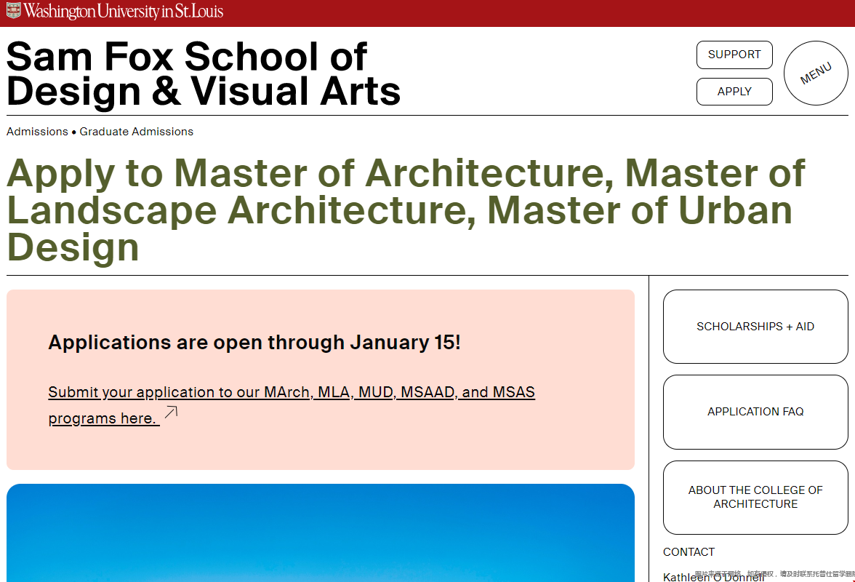Screen dimensions: 855x582
Task: Visit ABOUT THE COLLEGE OF ARCHITECTURE
Action: pos(755,497)
